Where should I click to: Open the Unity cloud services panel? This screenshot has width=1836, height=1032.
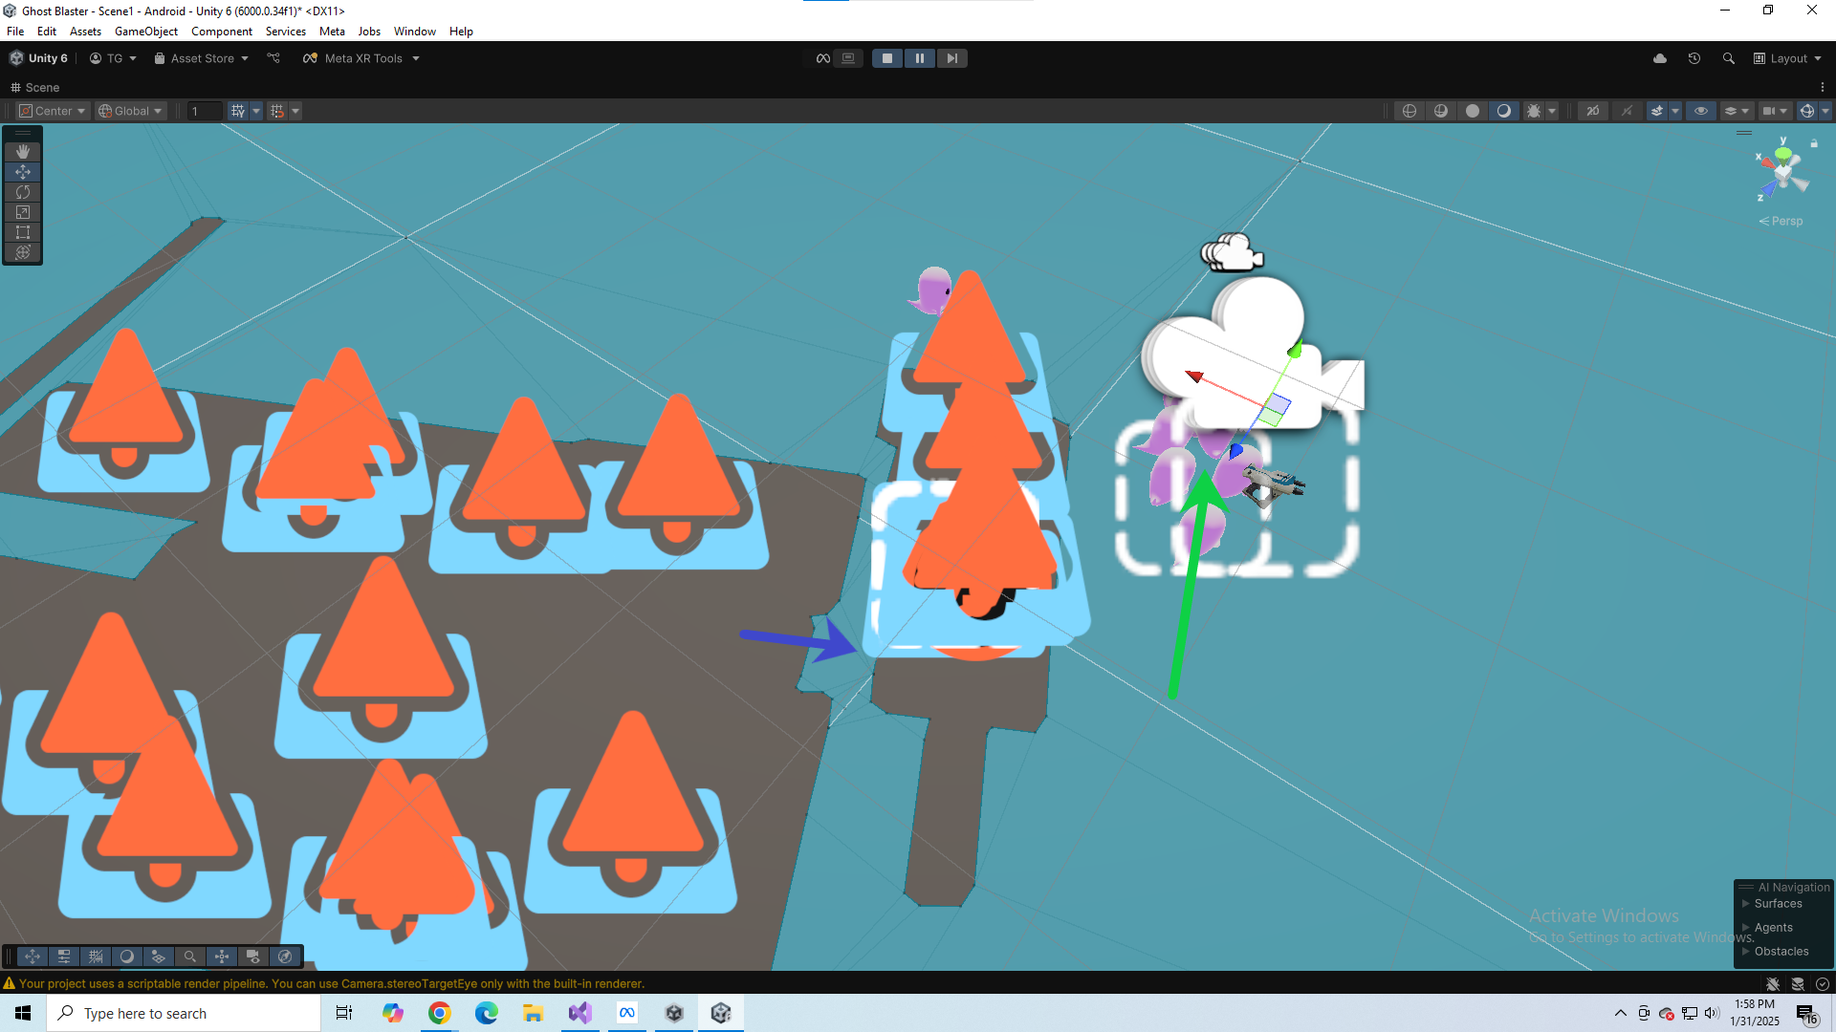[x=1661, y=58]
